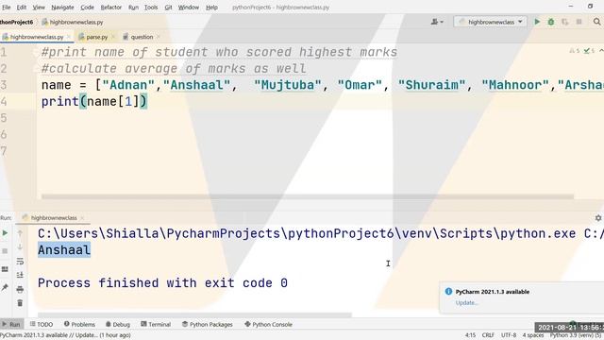Switch to question editor tab
This screenshot has height=340, width=604.
pos(142,37)
